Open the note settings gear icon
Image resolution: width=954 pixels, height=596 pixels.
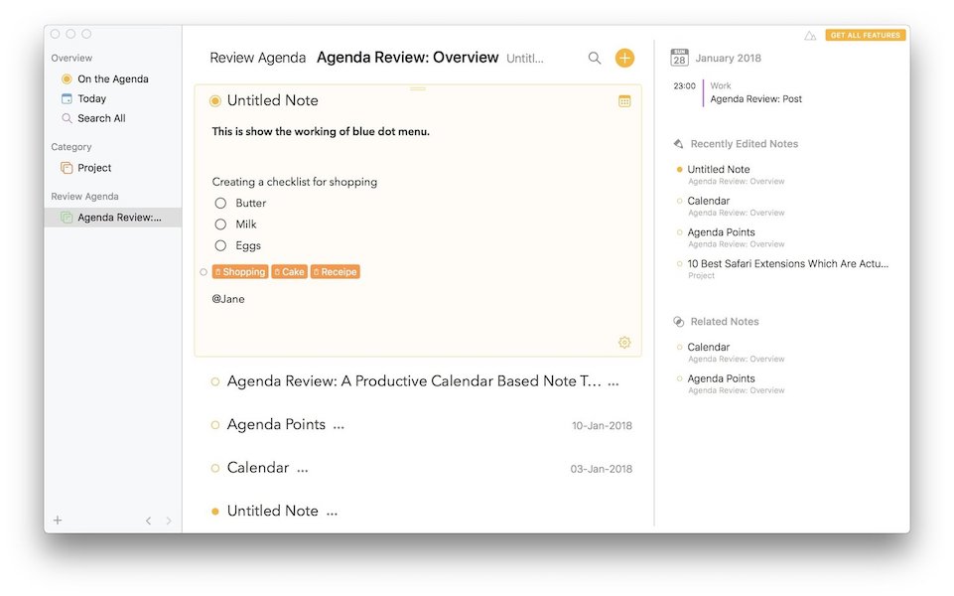[624, 343]
